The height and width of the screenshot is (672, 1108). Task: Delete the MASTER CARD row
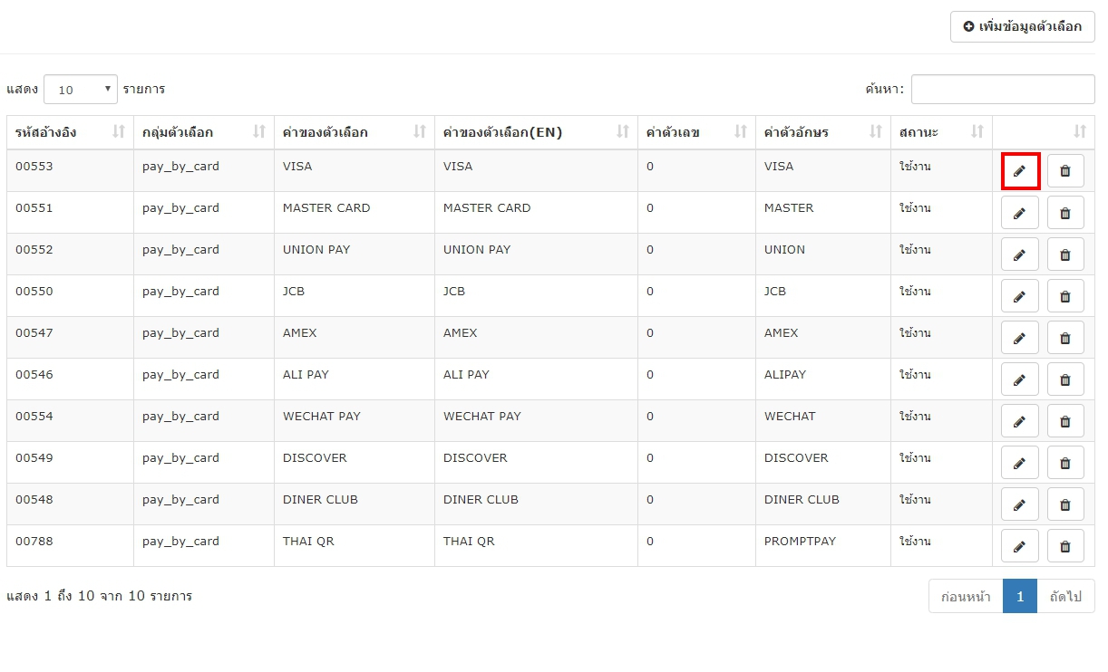pyautogui.click(x=1065, y=212)
